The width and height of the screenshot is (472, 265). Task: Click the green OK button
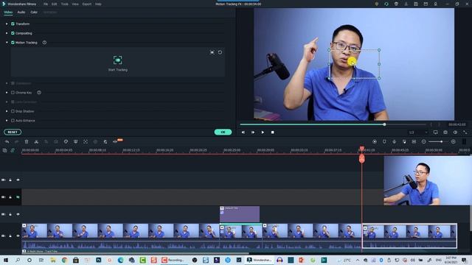click(x=223, y=132)
